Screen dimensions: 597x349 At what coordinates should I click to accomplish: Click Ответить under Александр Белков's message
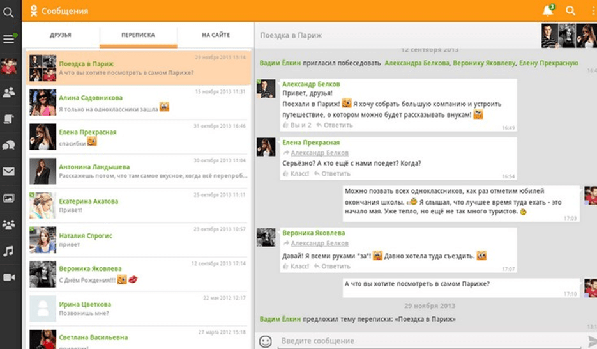pos(337,125)
